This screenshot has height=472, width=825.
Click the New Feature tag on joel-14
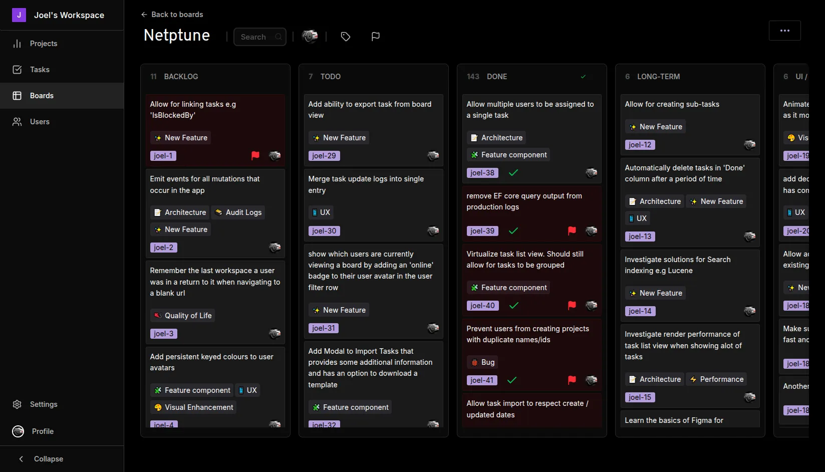[x=655, y=293]
